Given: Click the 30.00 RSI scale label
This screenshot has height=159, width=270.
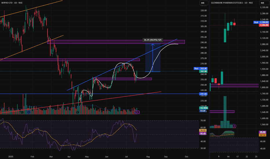Looking at the screenshot, I should click(x=203, y=148).
